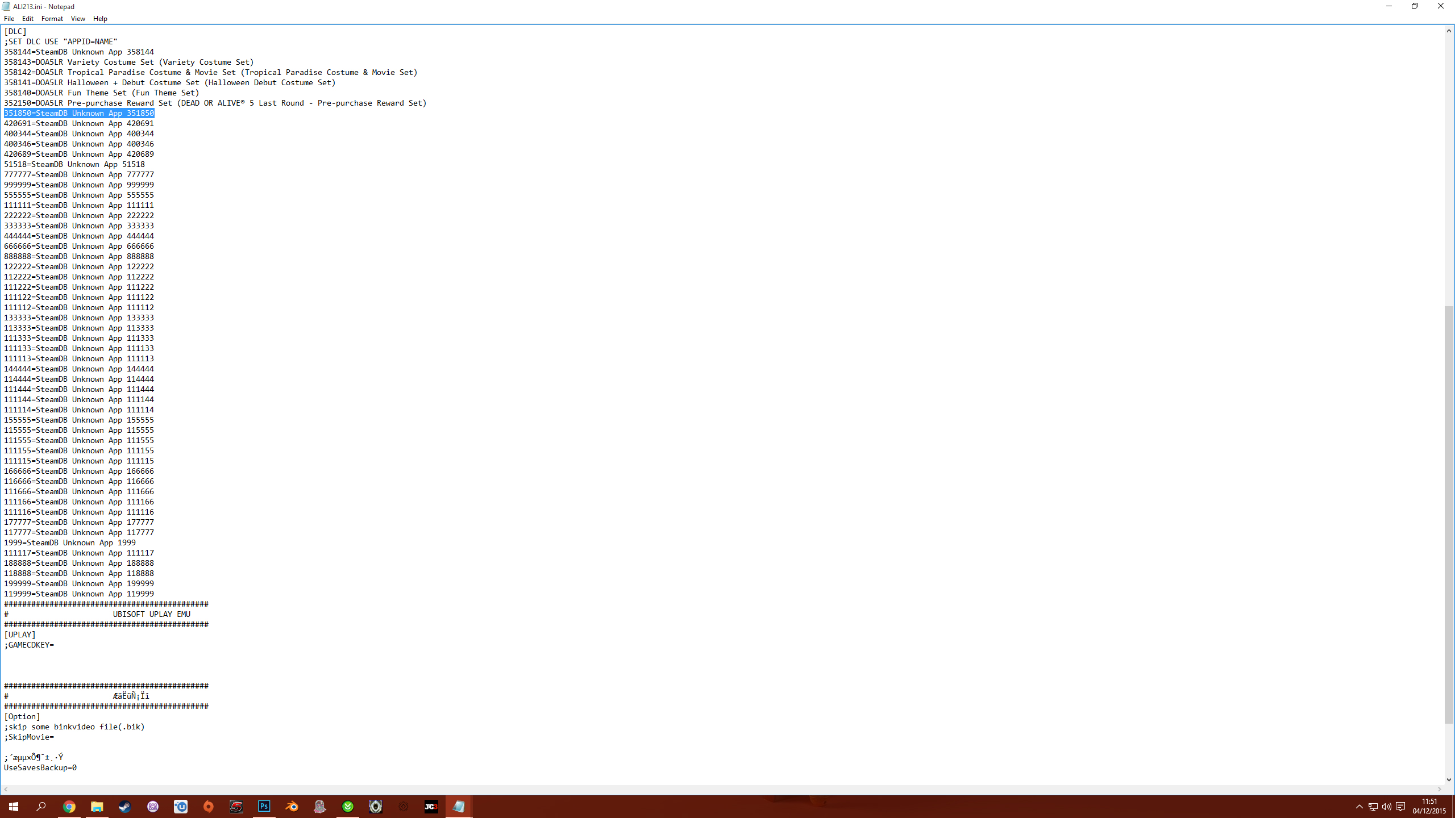Open Blender from the taskbar
The image size is (1455, 818).
[x=292, y=807]
